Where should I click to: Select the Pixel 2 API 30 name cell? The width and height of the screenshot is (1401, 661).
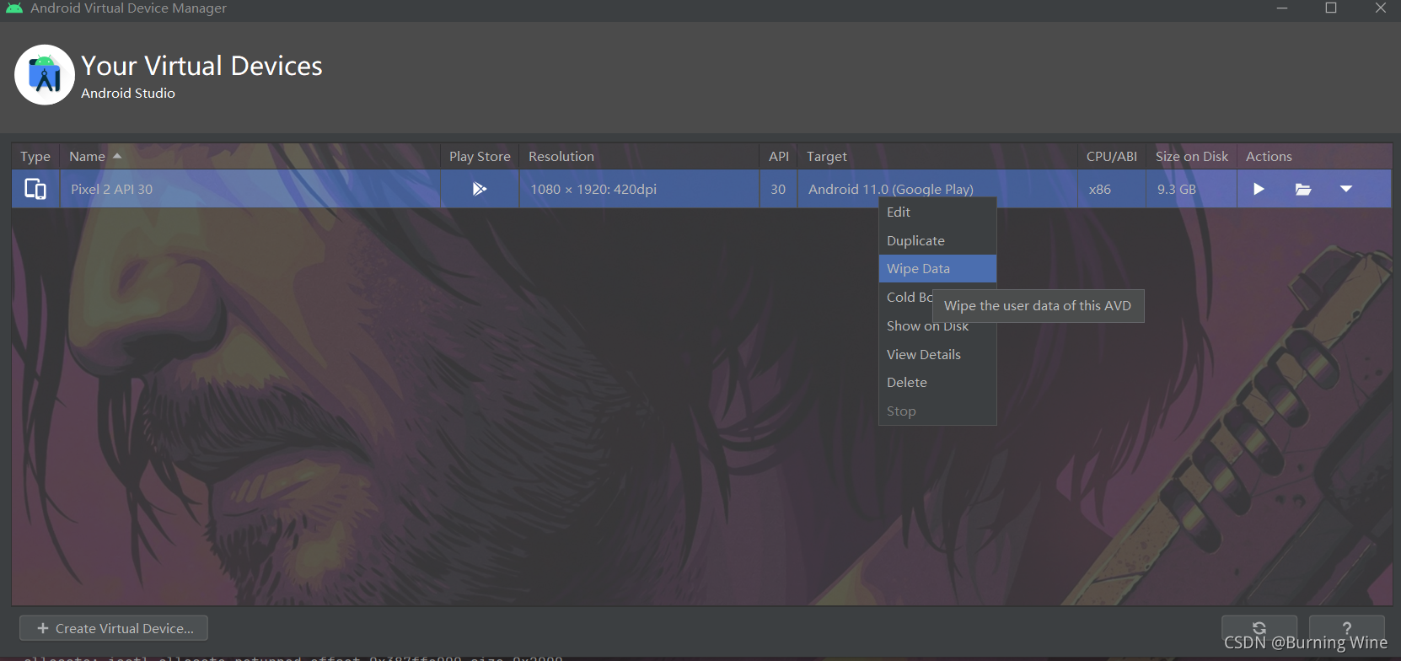pos(250,189)
